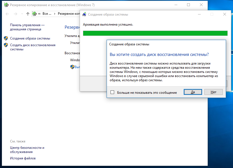Click the wizard icon in 'Создание образа системы' title bar
Viewport: 233px width, 168px height.
84,14
